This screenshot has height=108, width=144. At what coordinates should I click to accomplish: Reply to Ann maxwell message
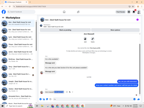click(70, 92)
